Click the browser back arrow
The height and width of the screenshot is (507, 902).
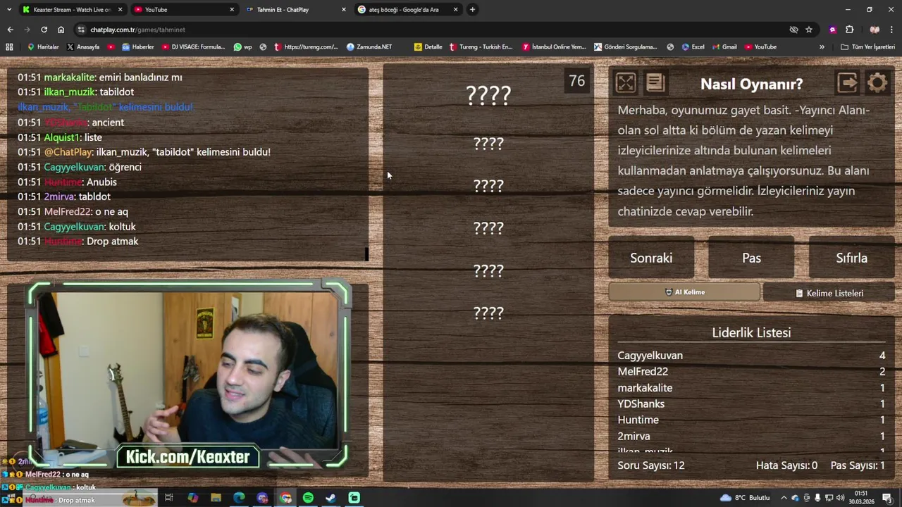(x=10, y=30)
